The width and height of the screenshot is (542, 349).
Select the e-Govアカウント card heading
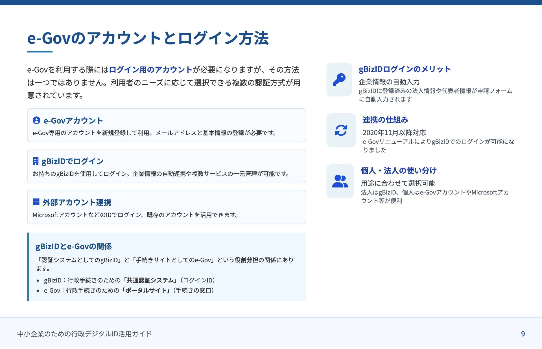tap(73, 121)
